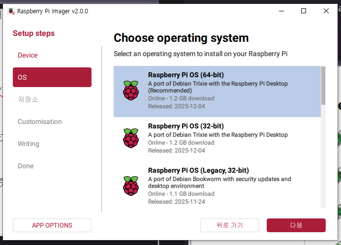Click the raspberry icon for Raspberry Pi OS (64-bit)
341x245 pixels.
(x=131, y=91)
